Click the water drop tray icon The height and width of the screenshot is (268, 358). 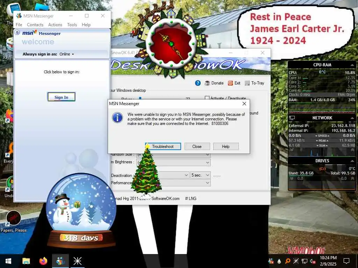point(279,261)
